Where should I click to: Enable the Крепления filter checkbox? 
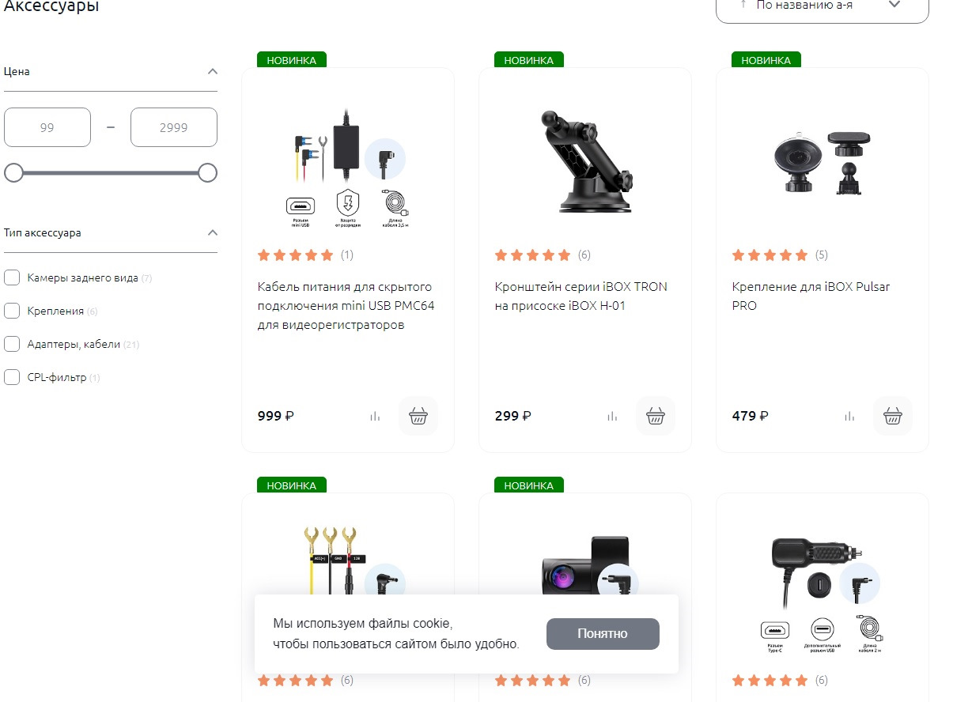12,311
